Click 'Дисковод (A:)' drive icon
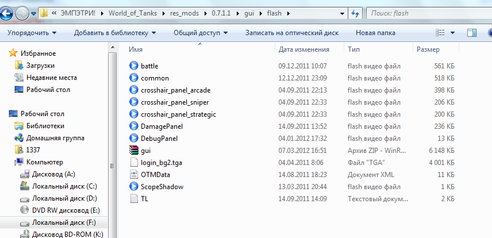Viewport: 492px width, 238px height. (25, 174)
